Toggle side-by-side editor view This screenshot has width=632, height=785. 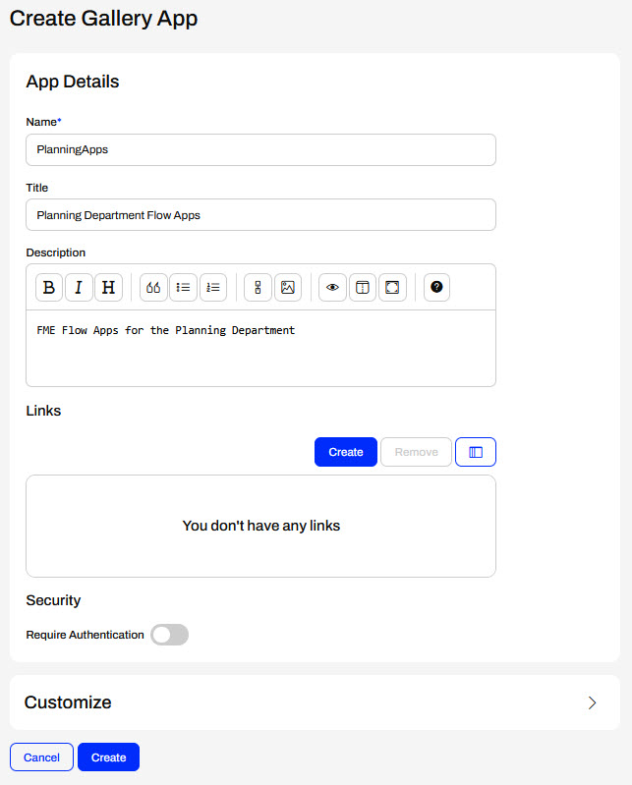coord(363,287)
